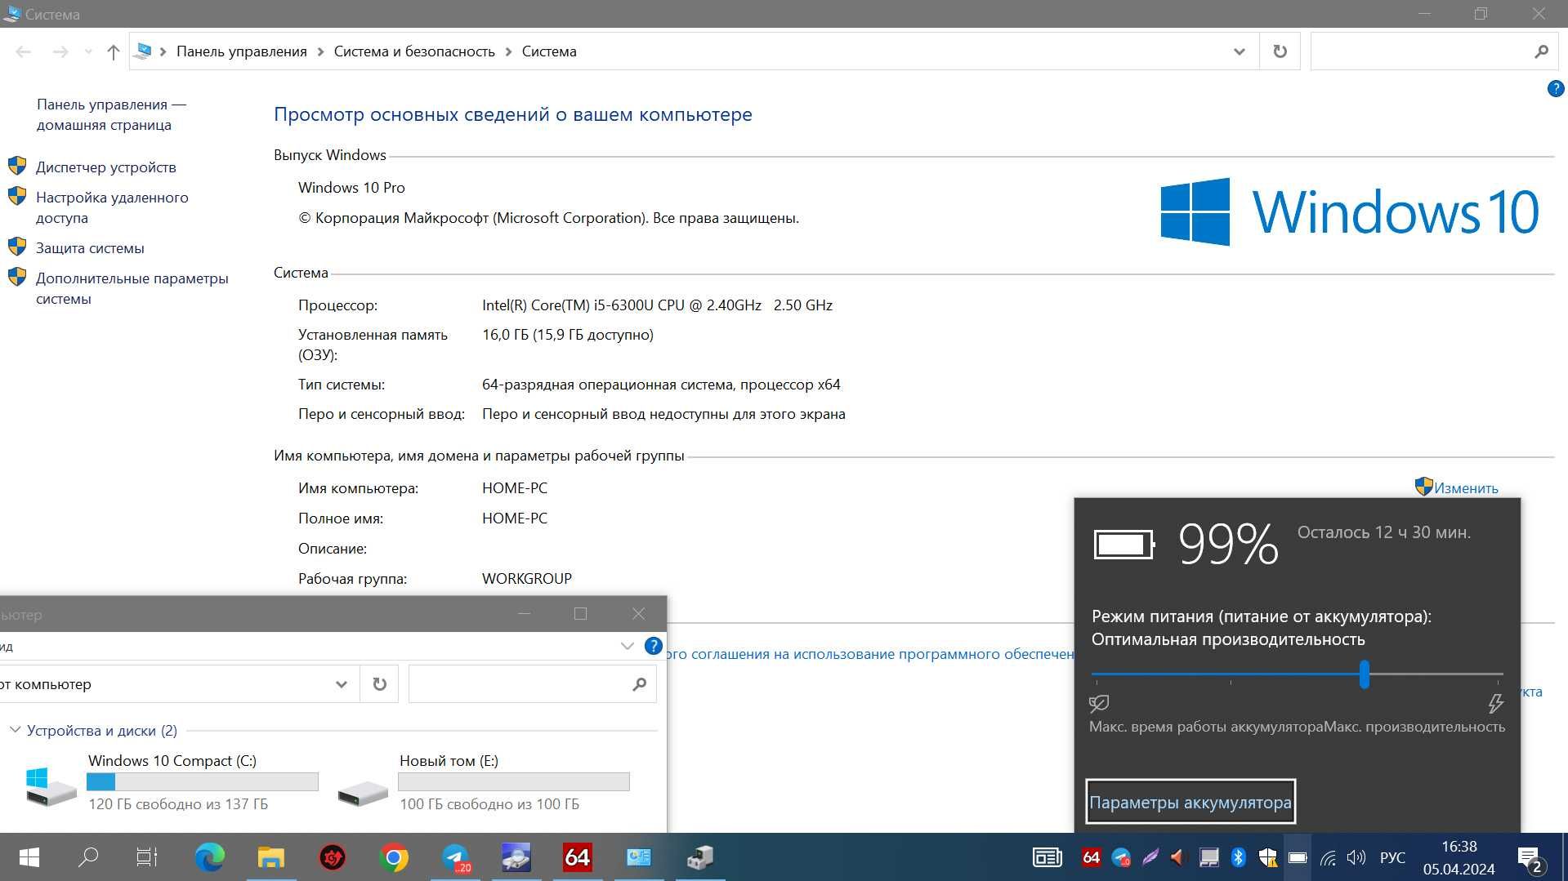1568x881 pixels.
Task: Click the forward arrow in the System window
Action: (x=60, y=51)
